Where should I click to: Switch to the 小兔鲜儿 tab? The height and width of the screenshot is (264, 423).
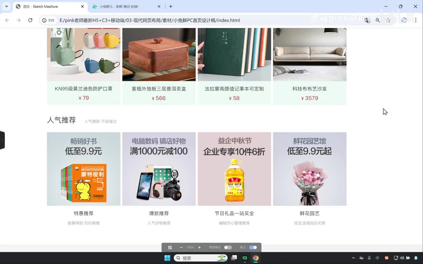tap(126, 7)
